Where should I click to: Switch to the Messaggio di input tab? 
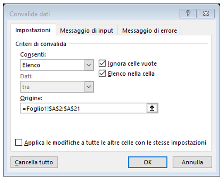click(87, 30)
